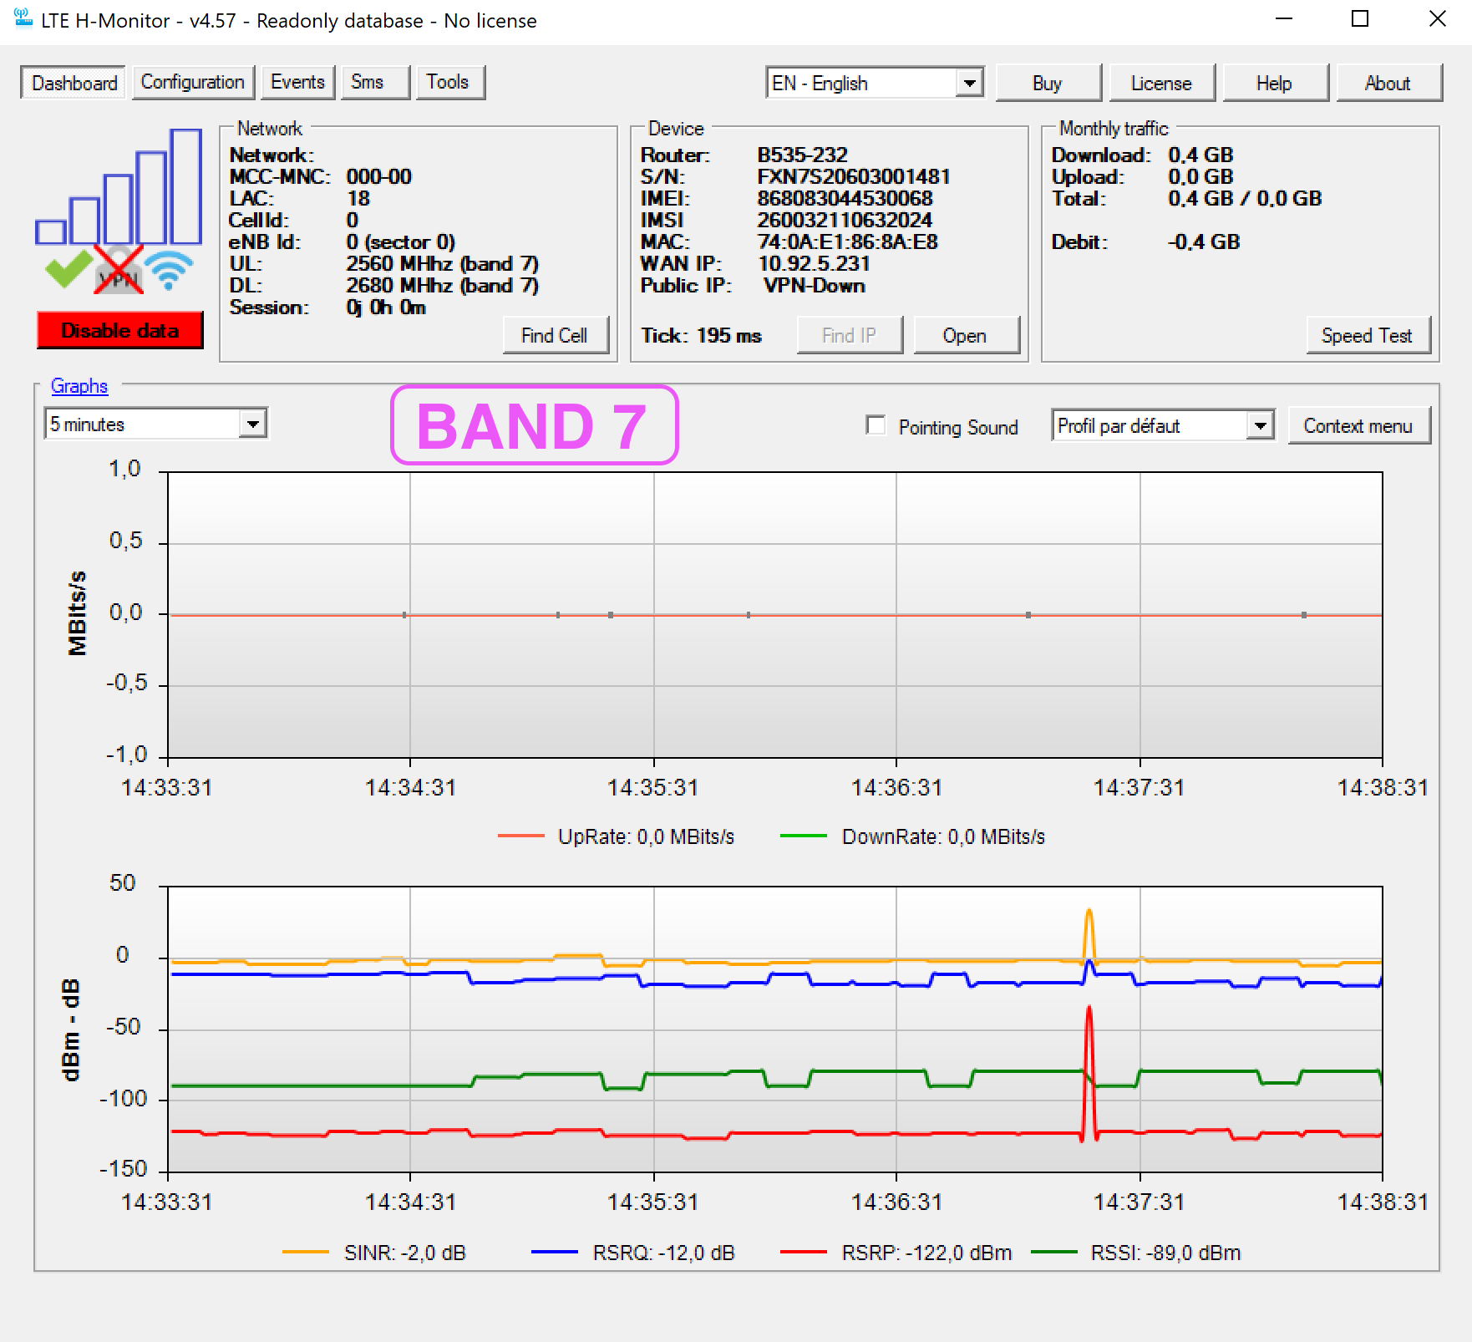Viewport: 1472px width, 1342px height.
Task: Click the blue Wi-Fi status icon
Action: click(169, 270)
